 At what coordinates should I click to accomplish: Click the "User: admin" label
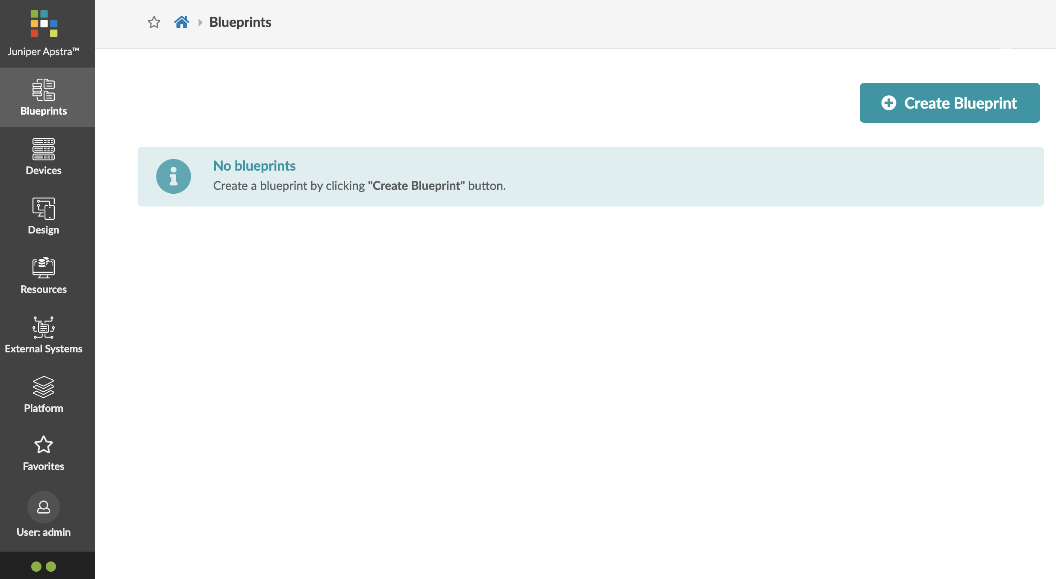pos(44,532)
